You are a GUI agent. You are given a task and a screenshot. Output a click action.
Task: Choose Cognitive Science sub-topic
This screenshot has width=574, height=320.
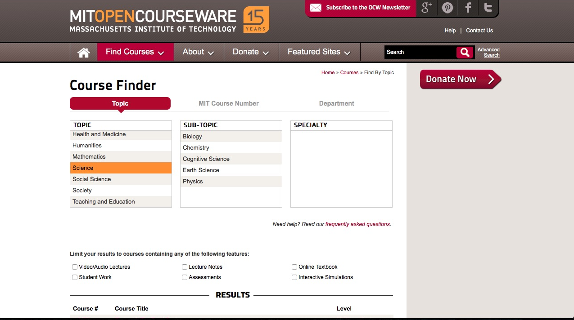(x=231, y=159)
